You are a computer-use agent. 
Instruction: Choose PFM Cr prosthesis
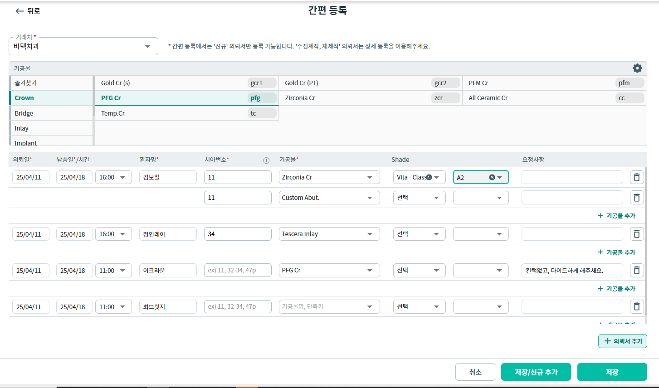pyautogui.click(x=555, y=83)
